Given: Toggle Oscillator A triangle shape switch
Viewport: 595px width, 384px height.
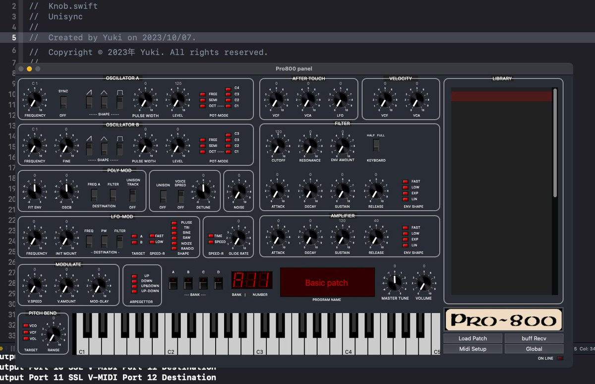Looking at the screenshot, I should 105,103.
